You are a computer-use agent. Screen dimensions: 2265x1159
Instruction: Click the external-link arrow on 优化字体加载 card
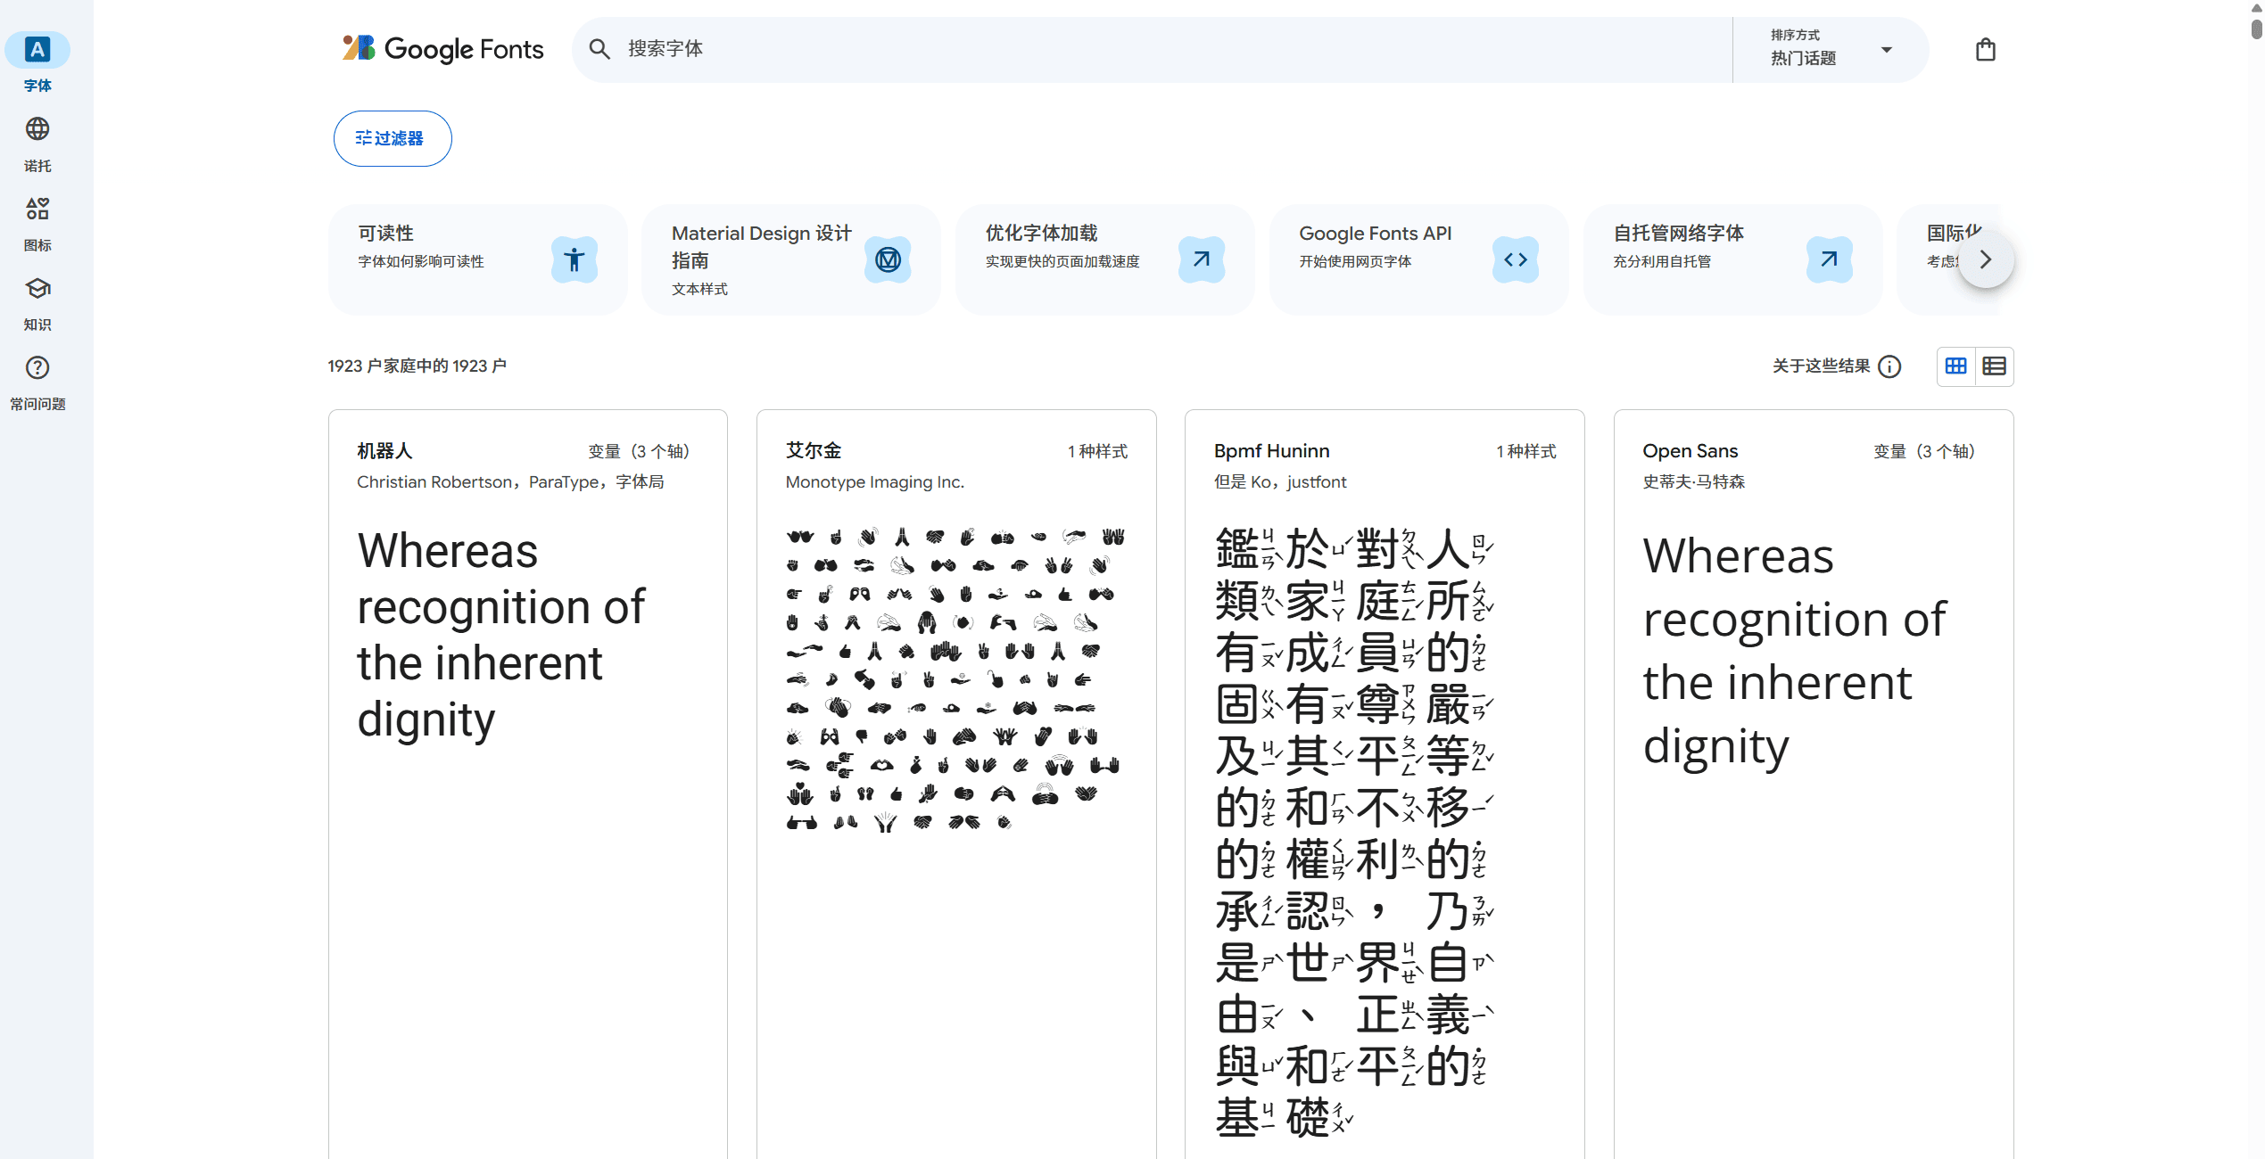click(x=1202, y=259)
